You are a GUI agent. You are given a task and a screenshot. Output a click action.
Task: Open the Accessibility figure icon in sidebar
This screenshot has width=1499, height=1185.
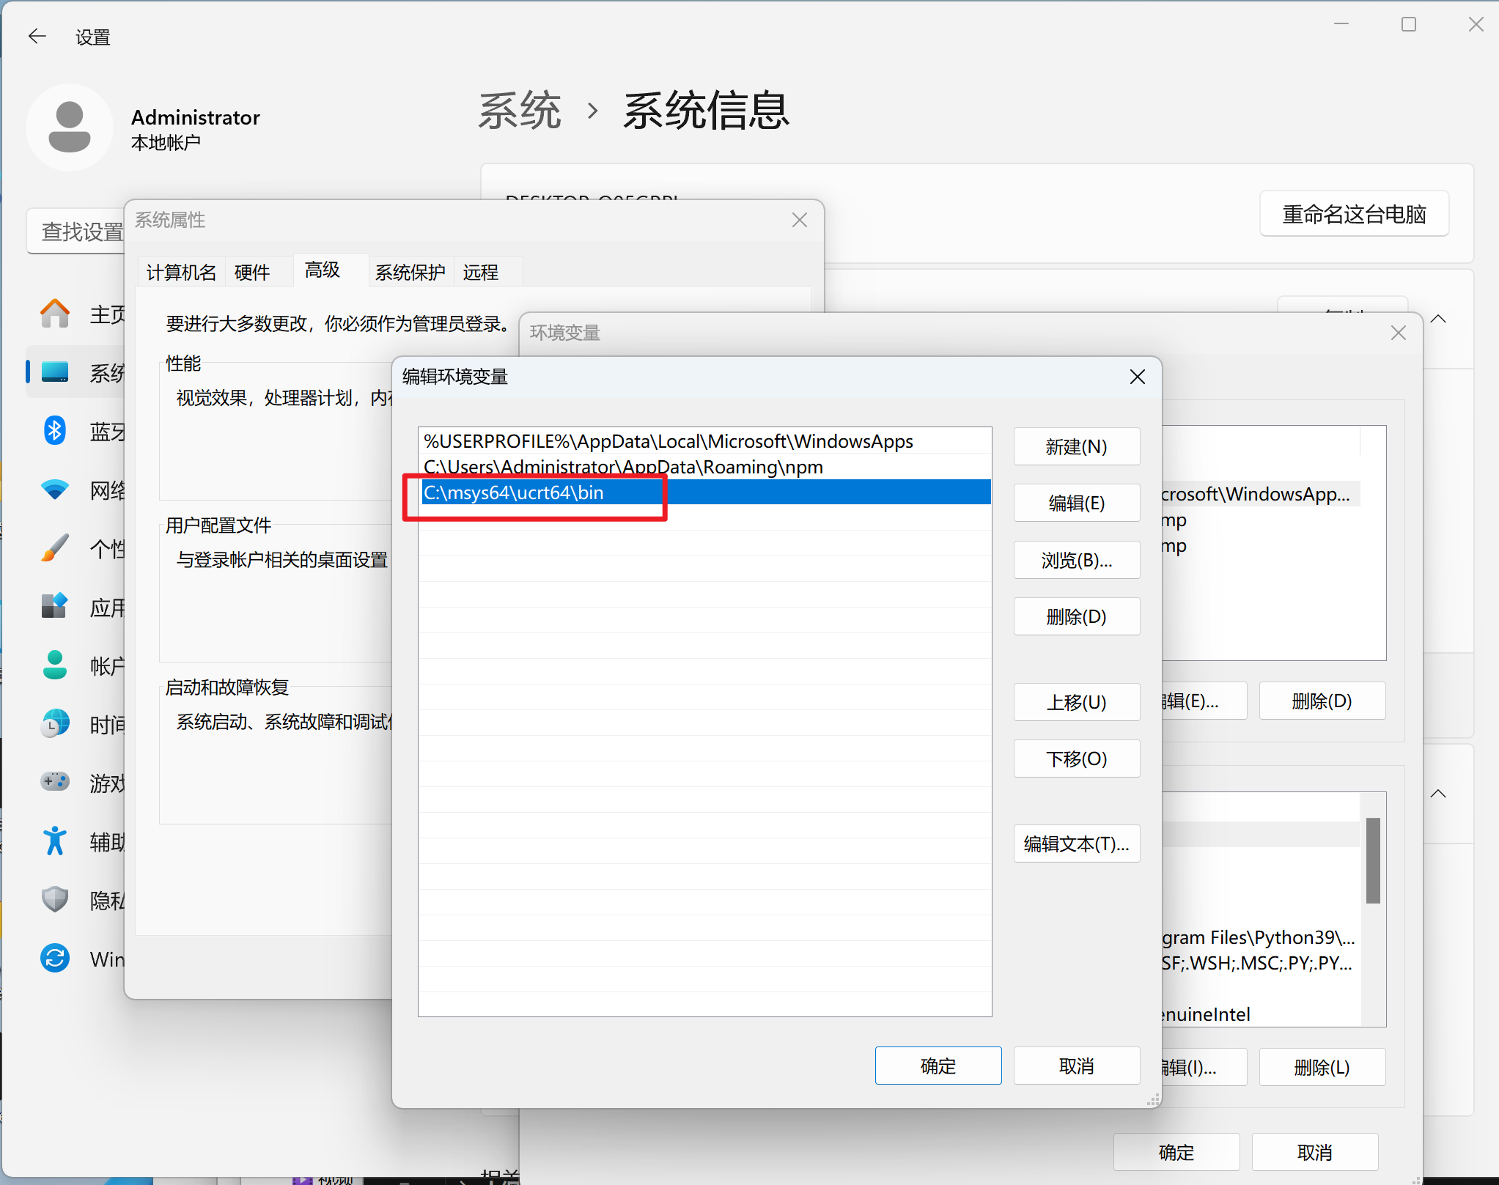tap(55, 841)
